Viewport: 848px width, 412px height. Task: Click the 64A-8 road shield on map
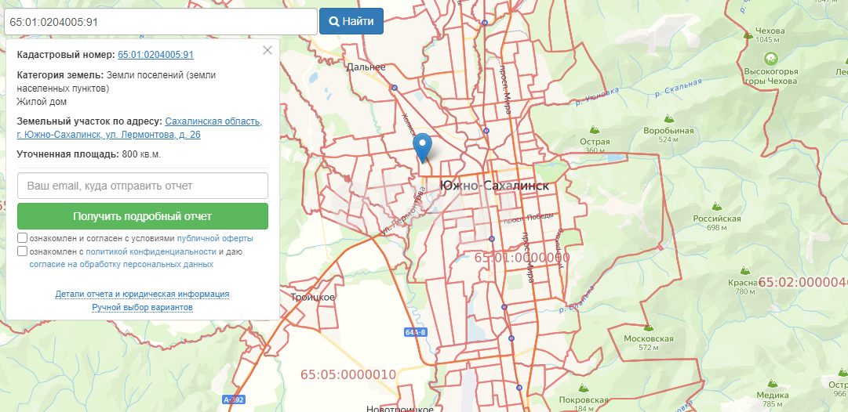click(416, 332)
